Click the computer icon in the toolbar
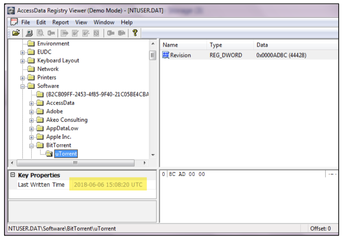The width and height of the screenshot is (344, 242). (29, 33)
